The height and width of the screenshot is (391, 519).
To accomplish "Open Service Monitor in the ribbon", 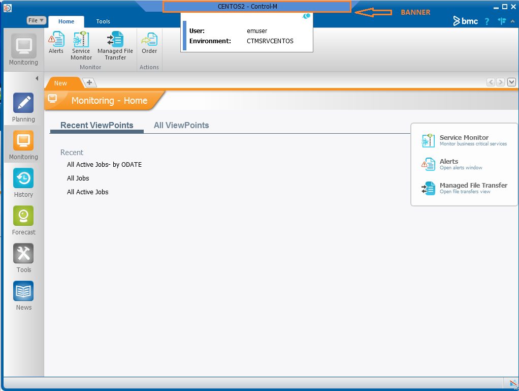I will (81, 45).
